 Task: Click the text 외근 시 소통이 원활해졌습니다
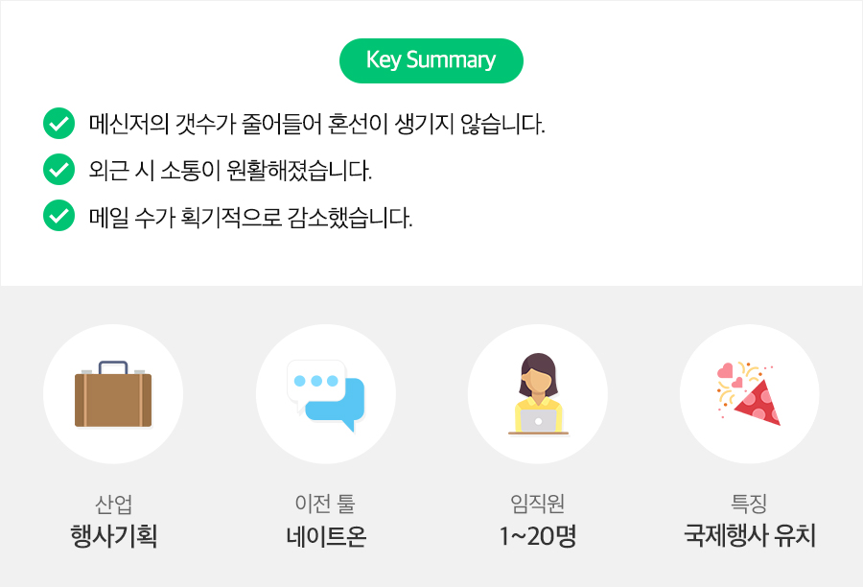click(229, 171)
